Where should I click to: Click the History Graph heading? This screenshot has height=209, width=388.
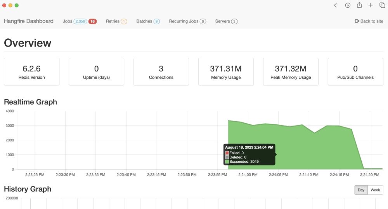coord(28,189)
